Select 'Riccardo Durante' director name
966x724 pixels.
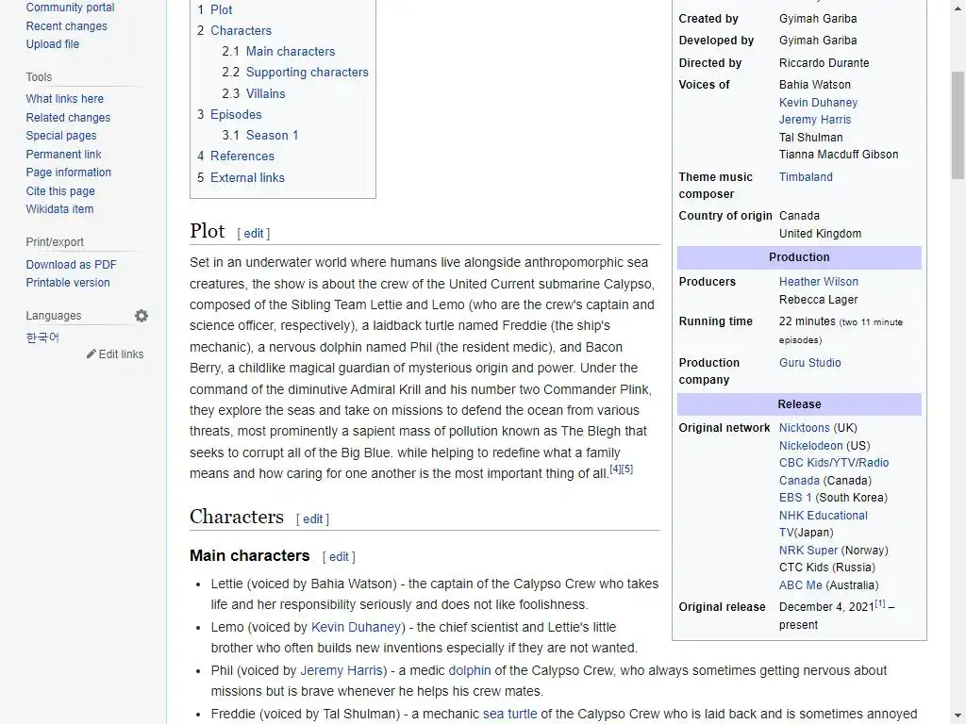coord(824,63)
